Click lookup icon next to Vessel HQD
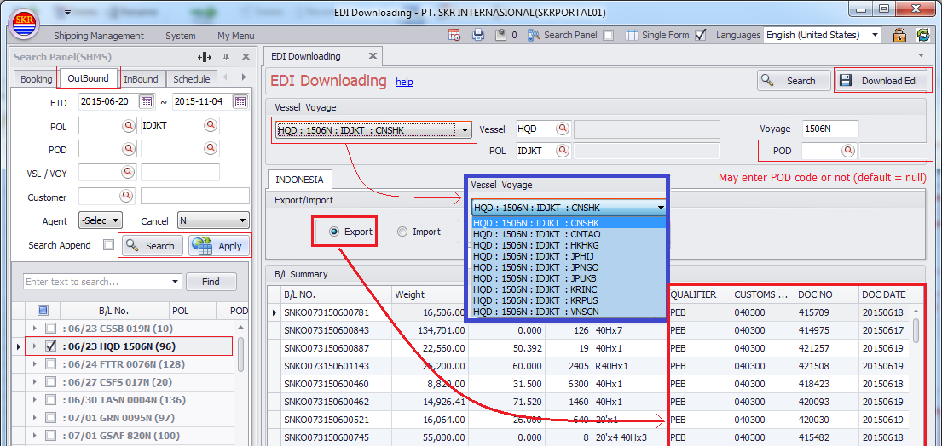The height and width of the screenshot is (446, 942). (563, 129)
